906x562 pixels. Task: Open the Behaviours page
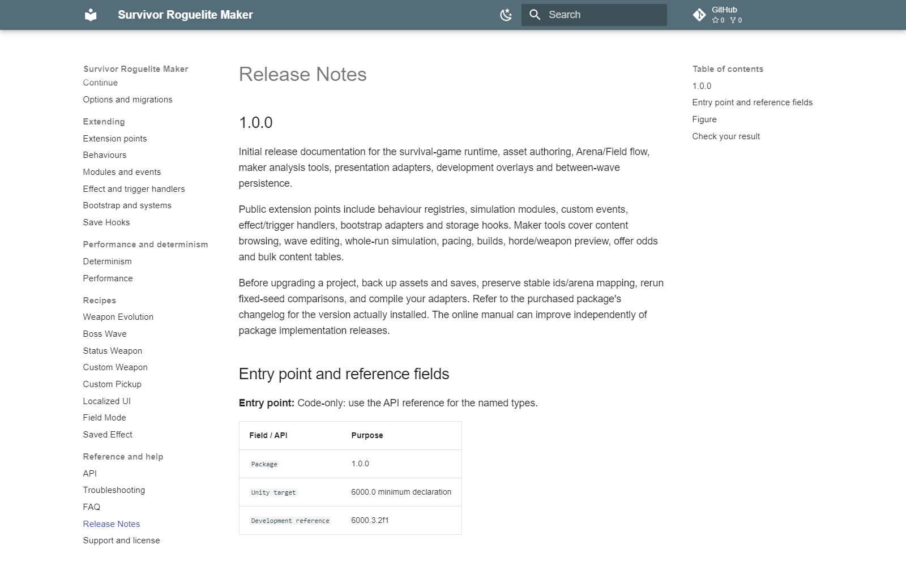tap(105, 155)
